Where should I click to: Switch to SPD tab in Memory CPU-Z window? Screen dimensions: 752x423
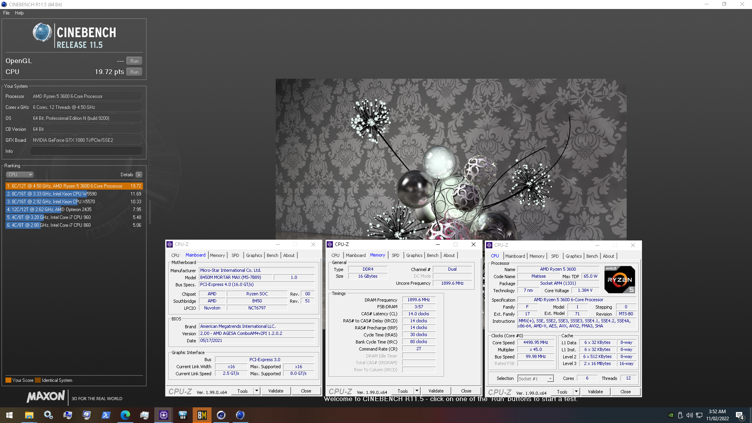[396, 255]
